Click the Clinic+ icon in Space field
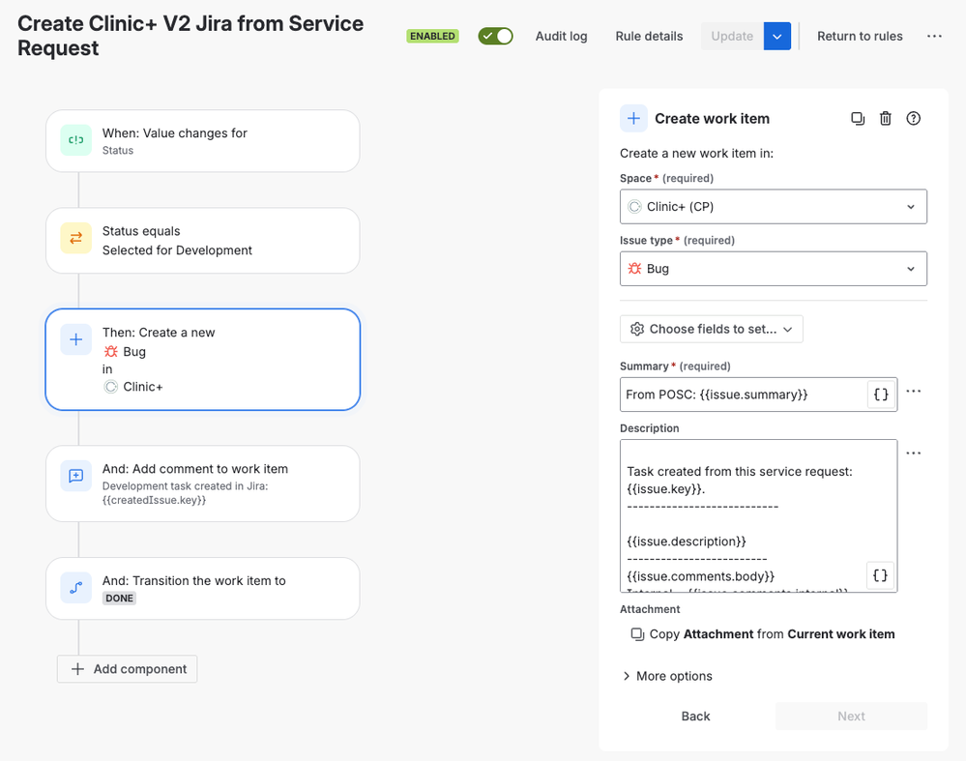This screenshot has height=761, width=966. (x=634, y=206)
